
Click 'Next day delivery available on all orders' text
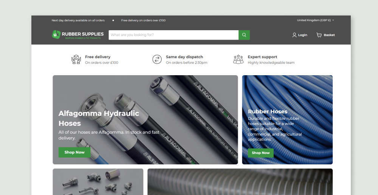[78, 20]
